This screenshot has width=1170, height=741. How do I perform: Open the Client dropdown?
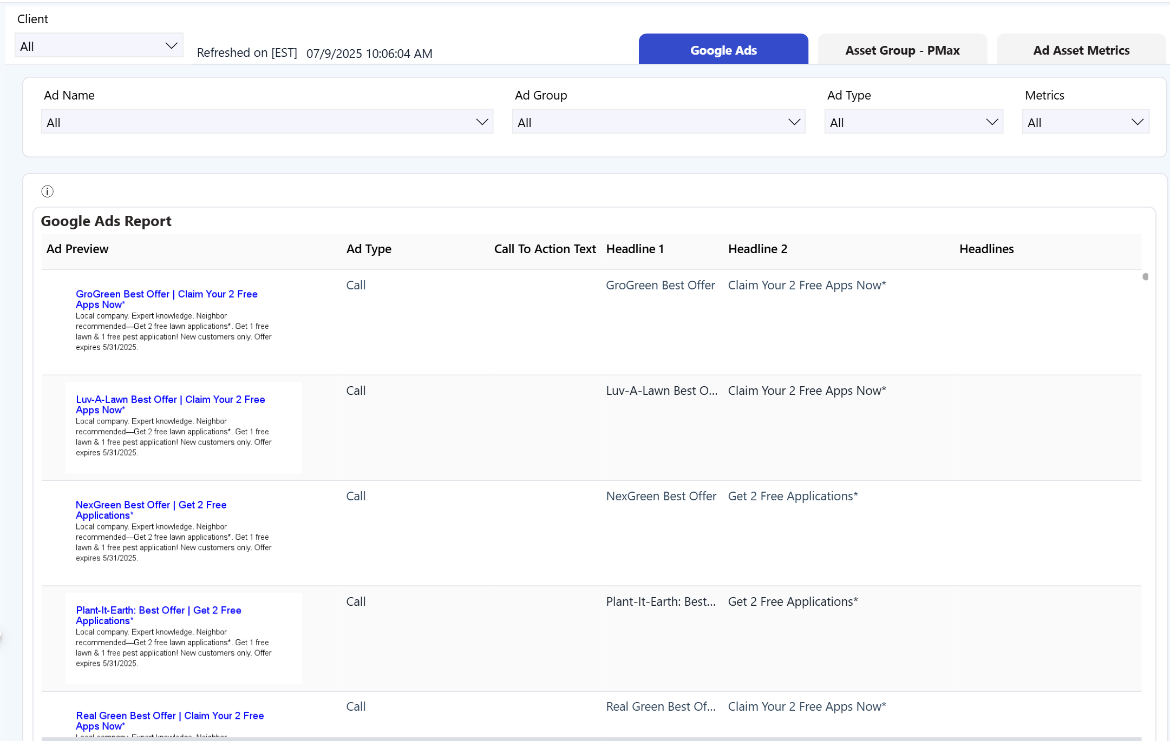[x=99, y=46]
